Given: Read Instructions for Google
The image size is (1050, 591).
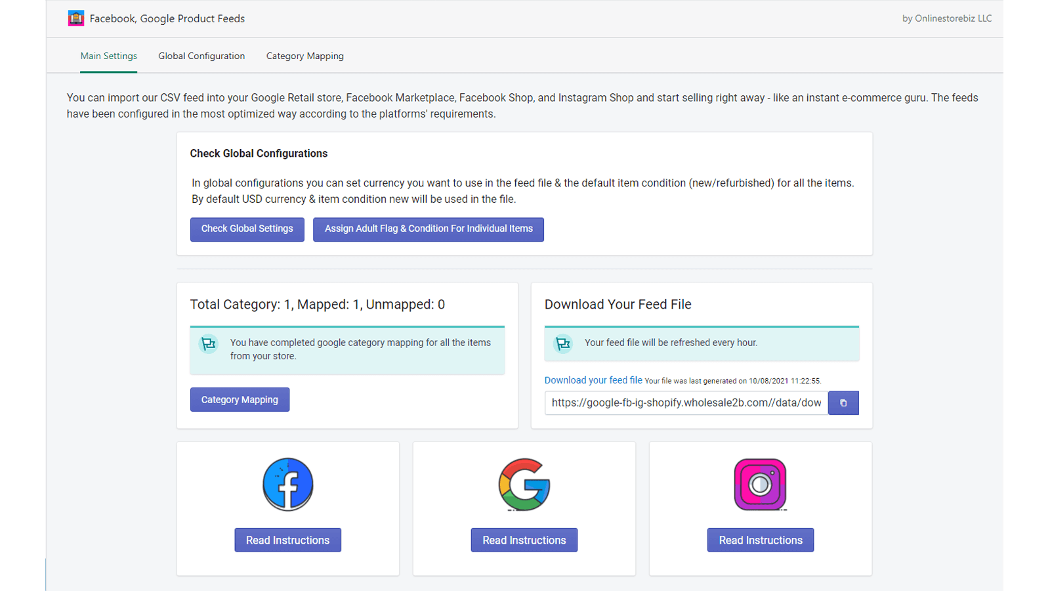Looking at the screenshot, I should (524, 540).
